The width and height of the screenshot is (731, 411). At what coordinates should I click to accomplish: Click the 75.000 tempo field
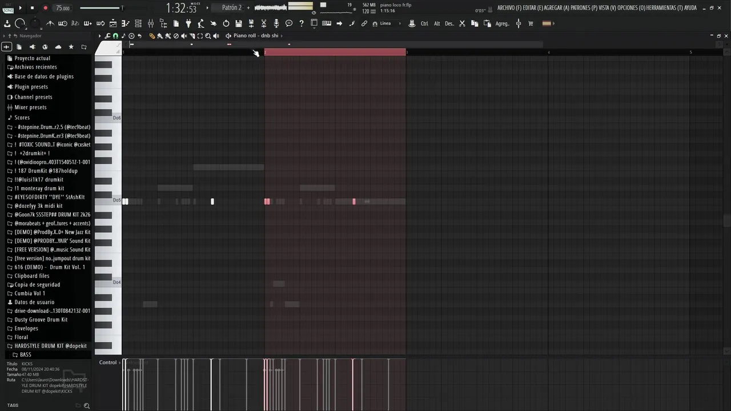63,8
